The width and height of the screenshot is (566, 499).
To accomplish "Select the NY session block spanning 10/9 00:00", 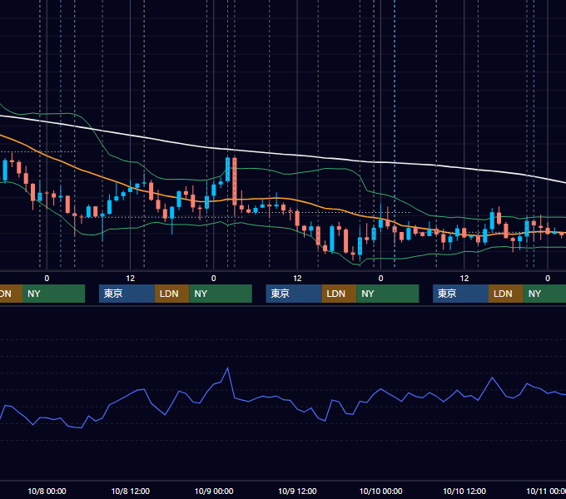I will (x=221, y=294).
